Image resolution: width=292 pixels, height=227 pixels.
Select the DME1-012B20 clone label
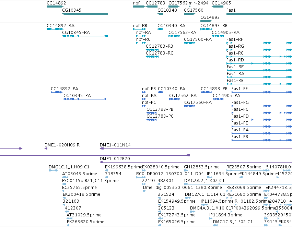click(115, 159)
